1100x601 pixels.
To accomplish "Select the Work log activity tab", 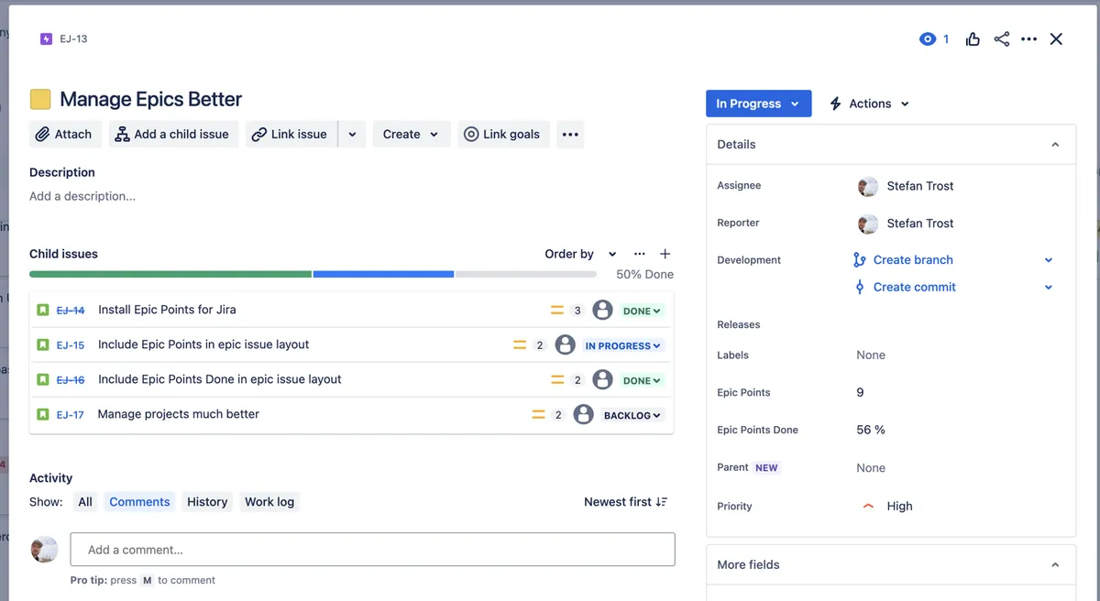I will click(x=269, y=502).
